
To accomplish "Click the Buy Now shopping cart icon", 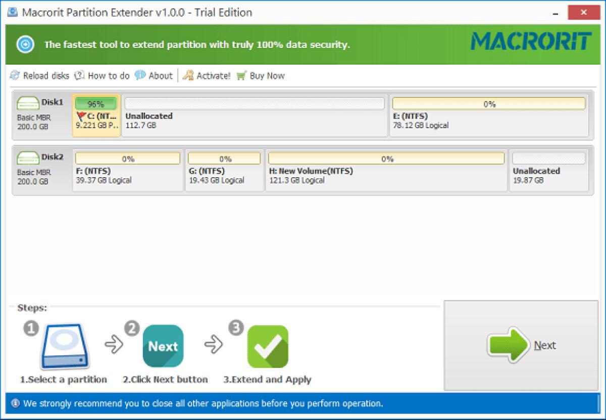I will tap(242, 76).
